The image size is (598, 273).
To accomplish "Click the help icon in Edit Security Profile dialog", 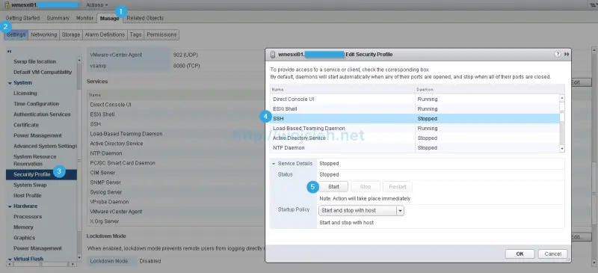I will pos(558,54).
